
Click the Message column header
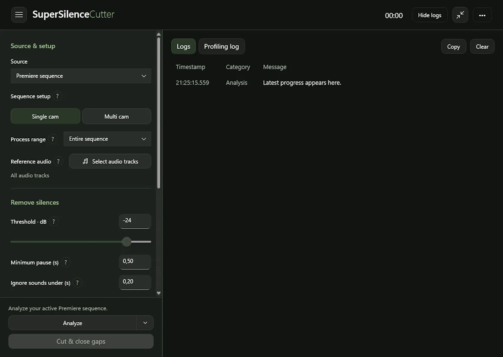tap(275, 67)
